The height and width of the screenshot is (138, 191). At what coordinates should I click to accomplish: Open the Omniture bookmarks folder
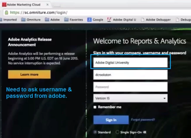[31, 20]
